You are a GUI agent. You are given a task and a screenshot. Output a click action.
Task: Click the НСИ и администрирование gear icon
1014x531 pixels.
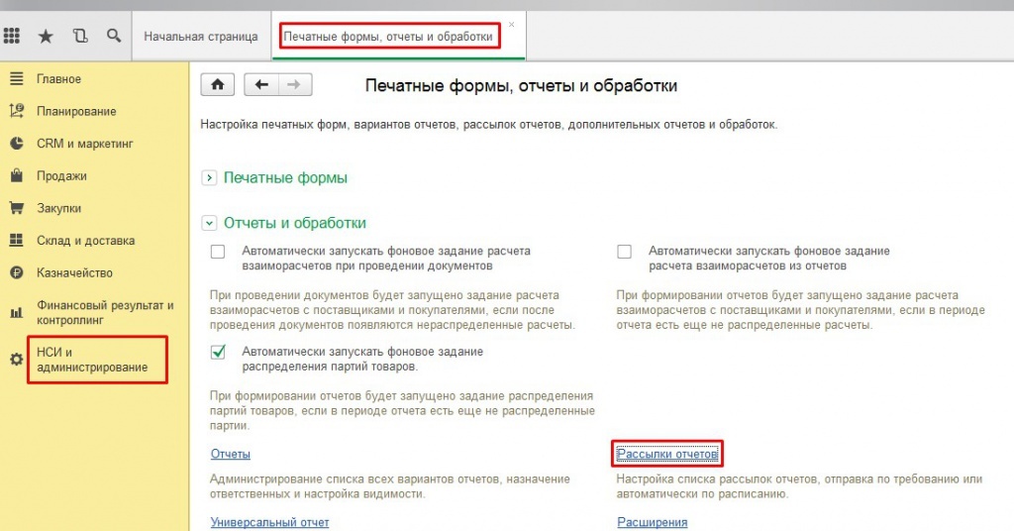pyautogui.click(x=16, y=360)
